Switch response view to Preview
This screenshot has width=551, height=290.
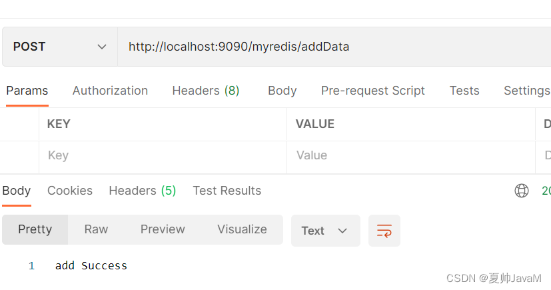(x=163, y=229)
